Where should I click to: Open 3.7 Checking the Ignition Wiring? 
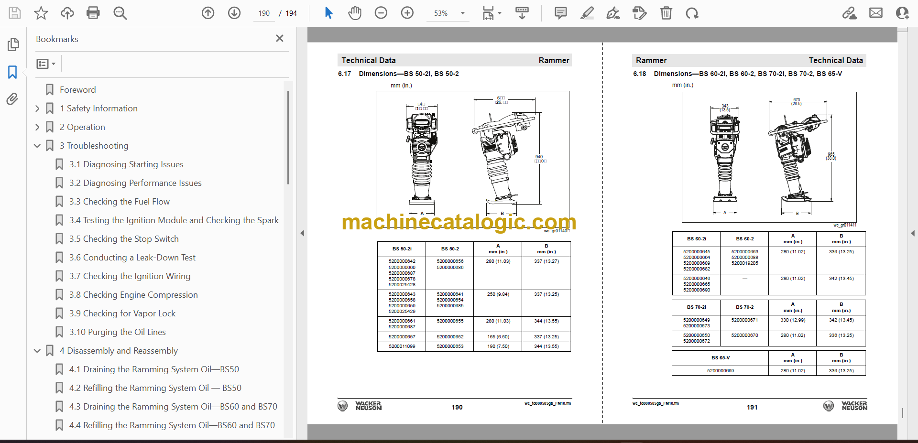click(130, 276)
